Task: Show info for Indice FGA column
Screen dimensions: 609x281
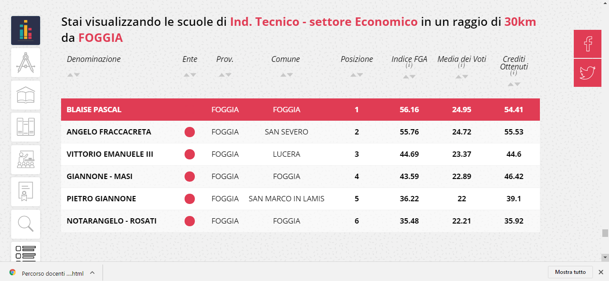Action: click(408, 66)
